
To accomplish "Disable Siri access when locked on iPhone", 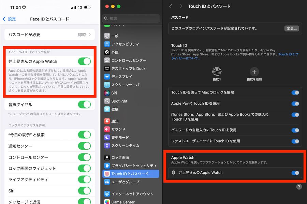I will point(84,191).
